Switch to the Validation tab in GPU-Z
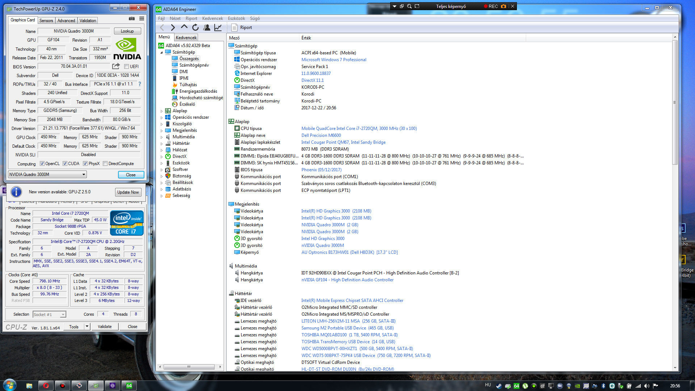This screenshot has height=391, width=695. coord(88,21)
